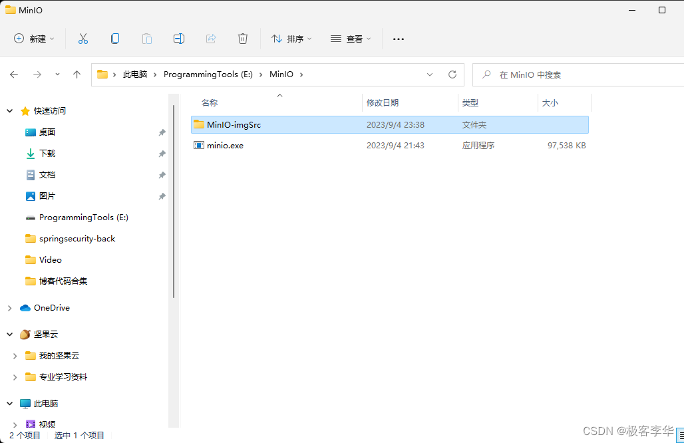Click the address bar folder icon
This screenshot has width=684, height=443.
coord(102,74)
